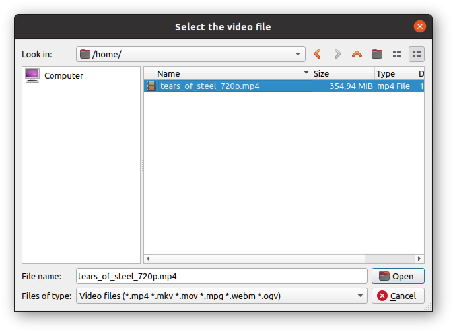The height and width of the screenshot is (332, 453).
Task: Click the 354,94 MiB size cell
Action: pos(351,86)
